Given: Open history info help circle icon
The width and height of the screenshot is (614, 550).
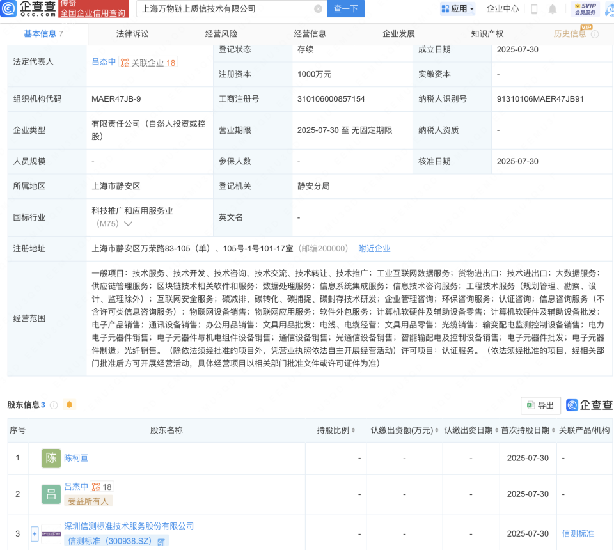Looking at the screenshot, I should (x=594, y=35).
